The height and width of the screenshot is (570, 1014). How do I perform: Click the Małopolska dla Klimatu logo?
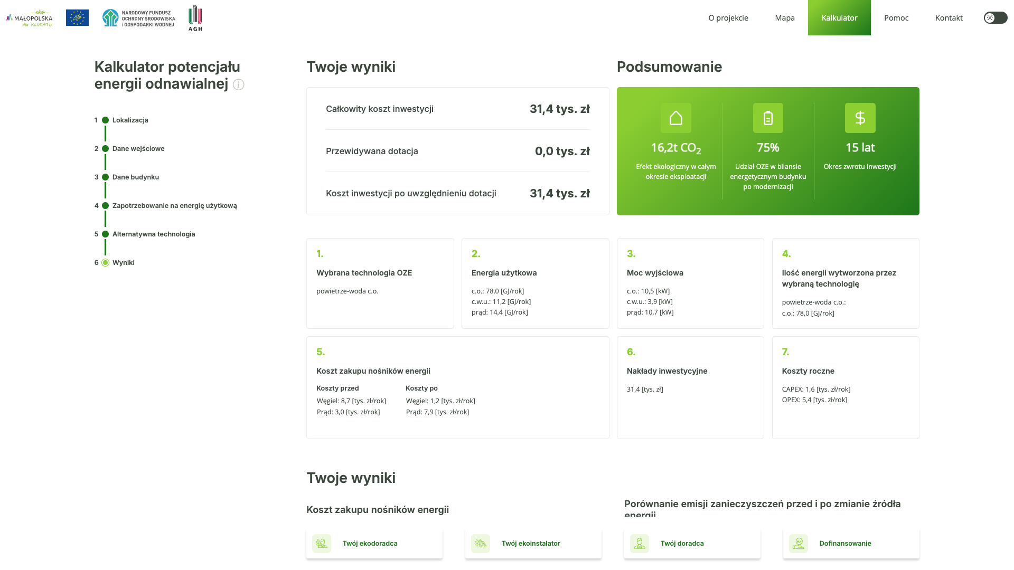click(x=29, y=18)
